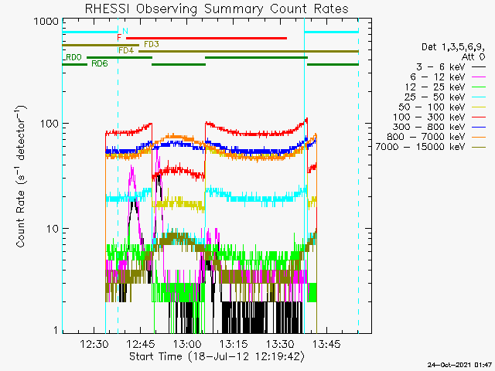Click the red F flare flag label
The height and width of the screenshot is (371, 495).
click(119, 38)
